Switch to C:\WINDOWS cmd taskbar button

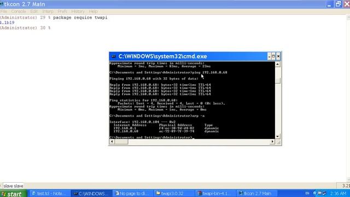point(91,193)
